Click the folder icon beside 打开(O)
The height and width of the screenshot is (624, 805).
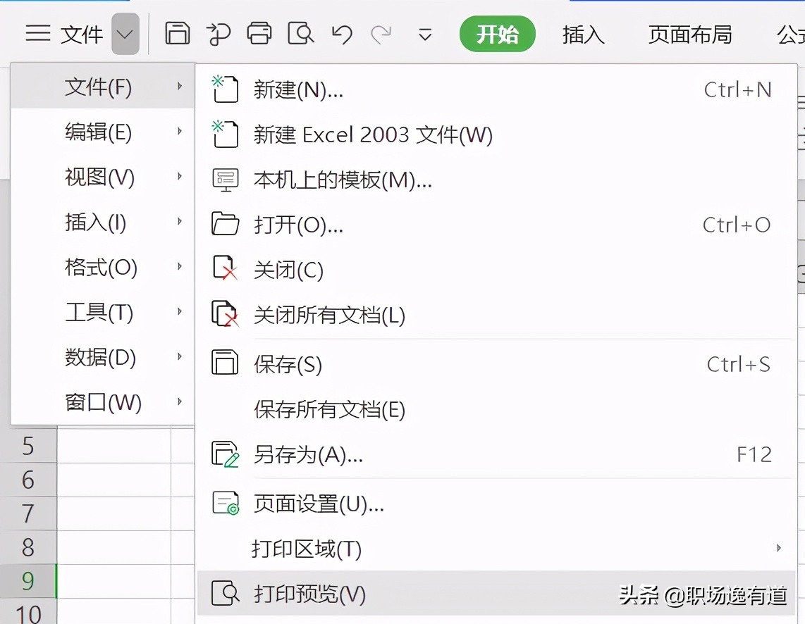[x=225, y=224]
